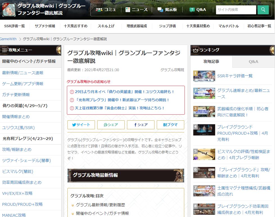
Task: Open ツヴァイ・シェーデル(闇拳) sidebar link
Action: 26,161
